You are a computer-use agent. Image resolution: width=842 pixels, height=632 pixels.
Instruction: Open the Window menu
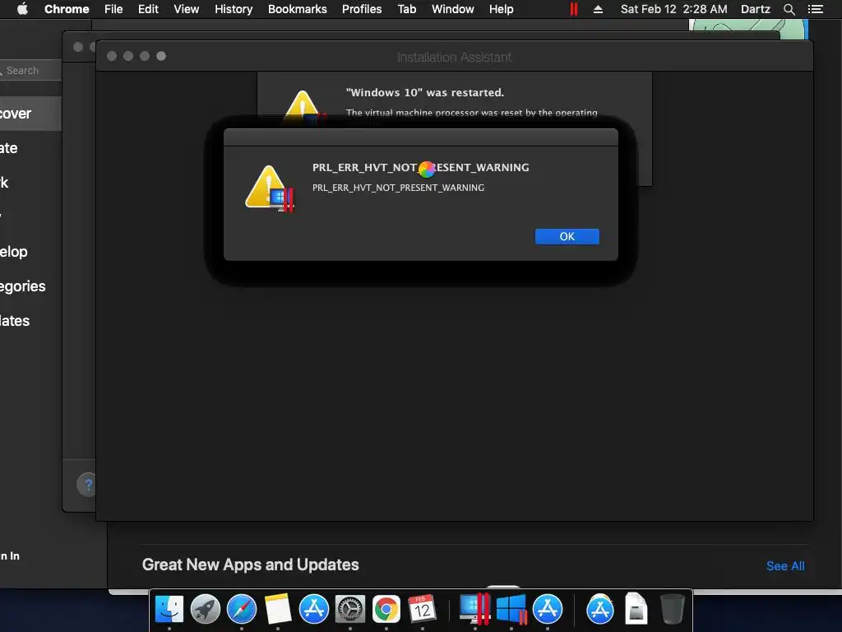pyautogui.click(x=453, y=9)
